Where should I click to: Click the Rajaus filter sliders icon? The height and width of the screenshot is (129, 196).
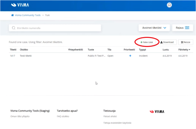(187, 28)
